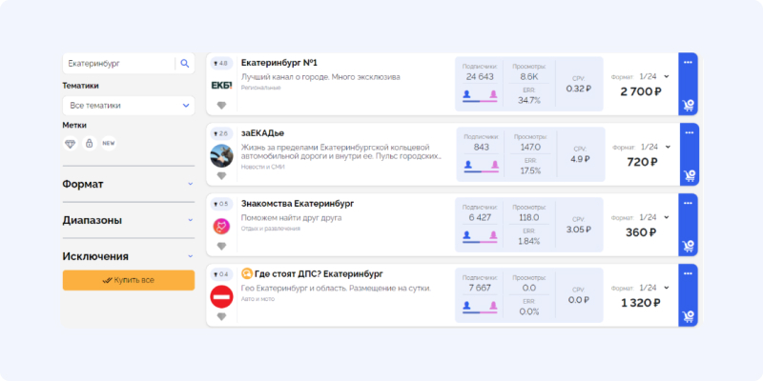
Task: Open the Все тематики dropdown
Action: click(x=128, y=106)
